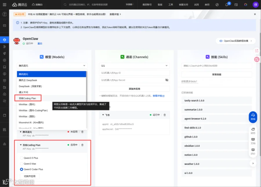This screenshot has height=187, width=261.
Task: Click the 切换并应用 button
Action: click(x=30, y=176)
